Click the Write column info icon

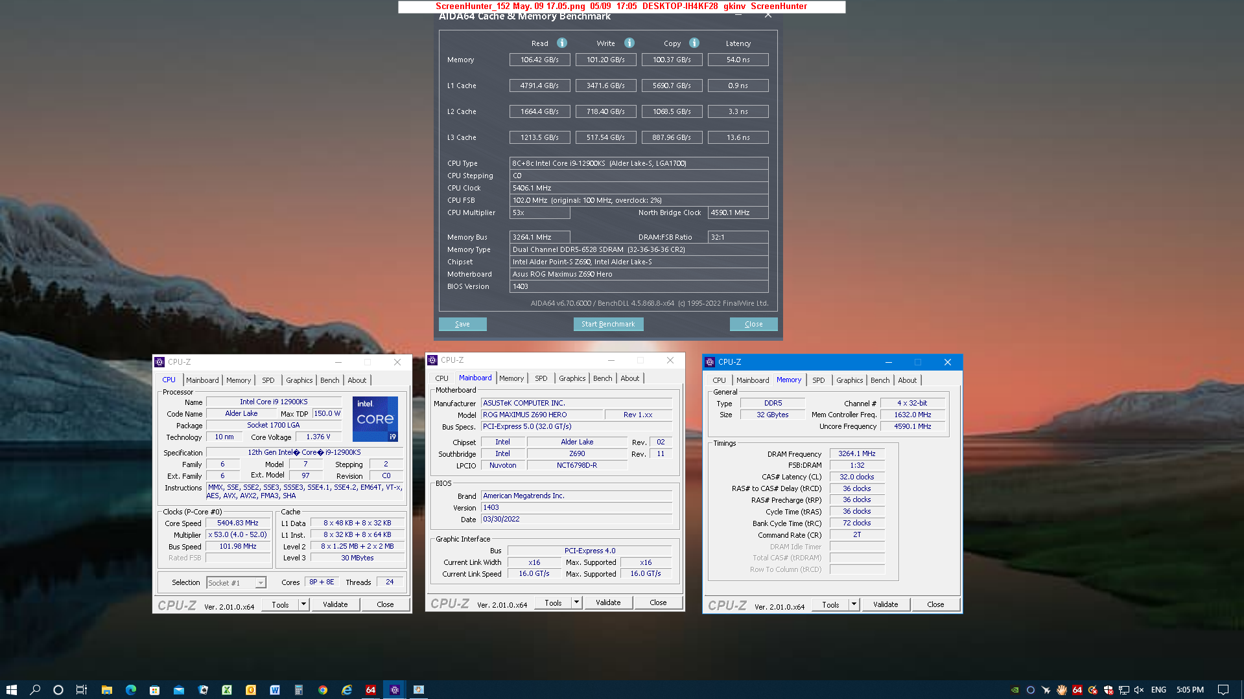(x=629, y=43)
